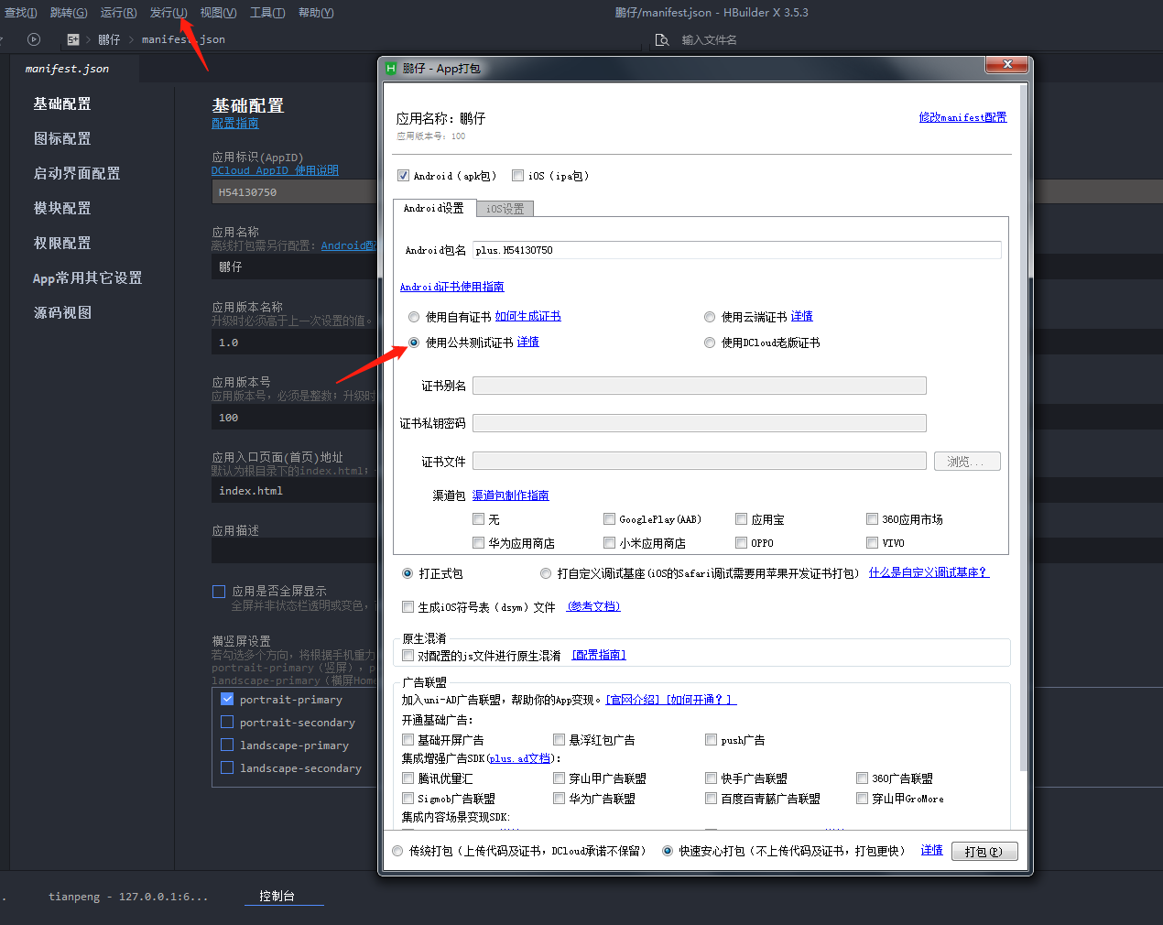Click the Android包名 input field
This screenshot has width=1163, height=925.
pyautogui.click(x=737, y=250)
